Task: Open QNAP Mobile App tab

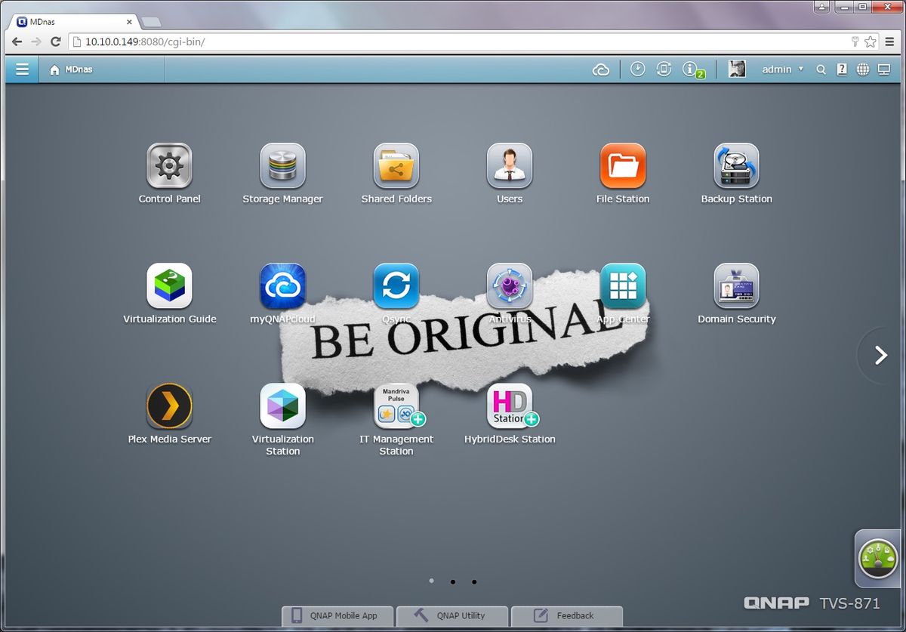Action: [338, 615]
